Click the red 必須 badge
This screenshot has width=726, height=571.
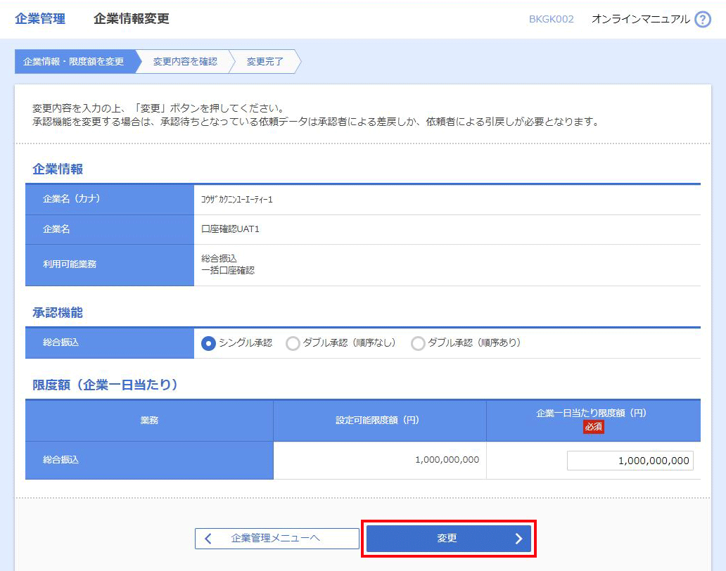tap(593, 427)
